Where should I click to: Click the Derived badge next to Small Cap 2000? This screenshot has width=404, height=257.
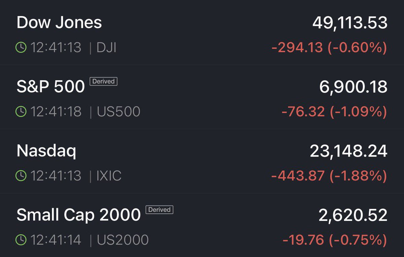click(x=159, y=210)
